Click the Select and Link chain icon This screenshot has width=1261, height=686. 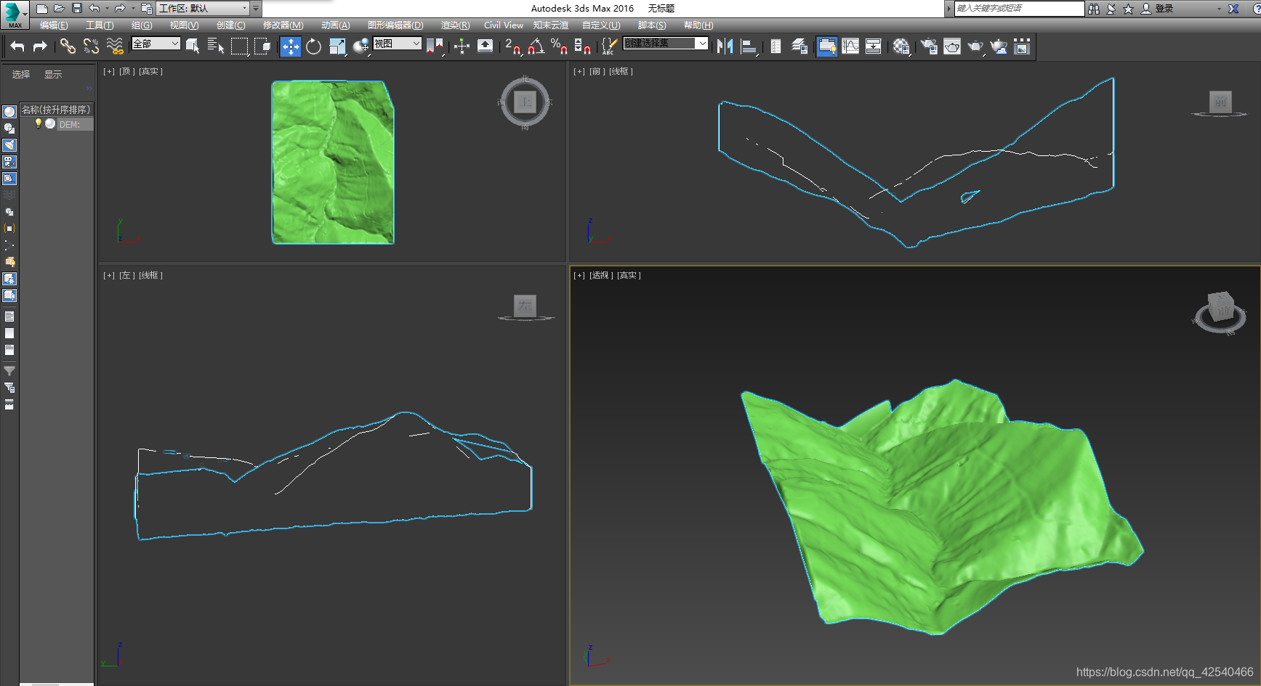pyautogui.click(x=68, y=46)
